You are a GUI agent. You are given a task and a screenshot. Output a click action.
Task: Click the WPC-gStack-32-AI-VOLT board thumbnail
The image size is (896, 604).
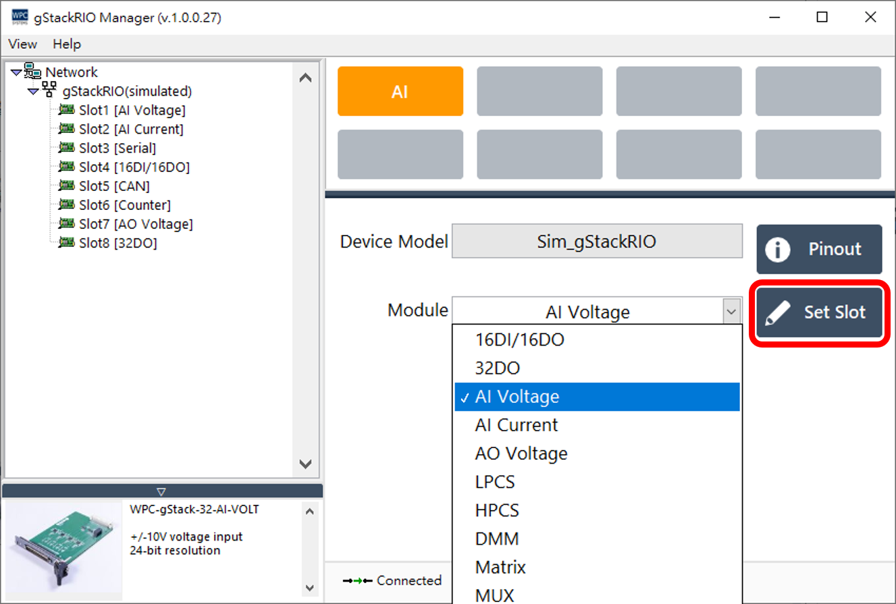[x=63, y=547]
